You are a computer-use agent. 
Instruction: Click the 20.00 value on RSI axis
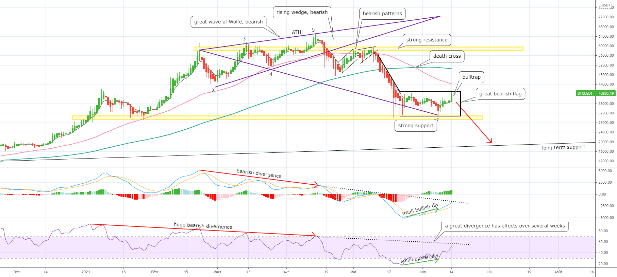point(603,264)
